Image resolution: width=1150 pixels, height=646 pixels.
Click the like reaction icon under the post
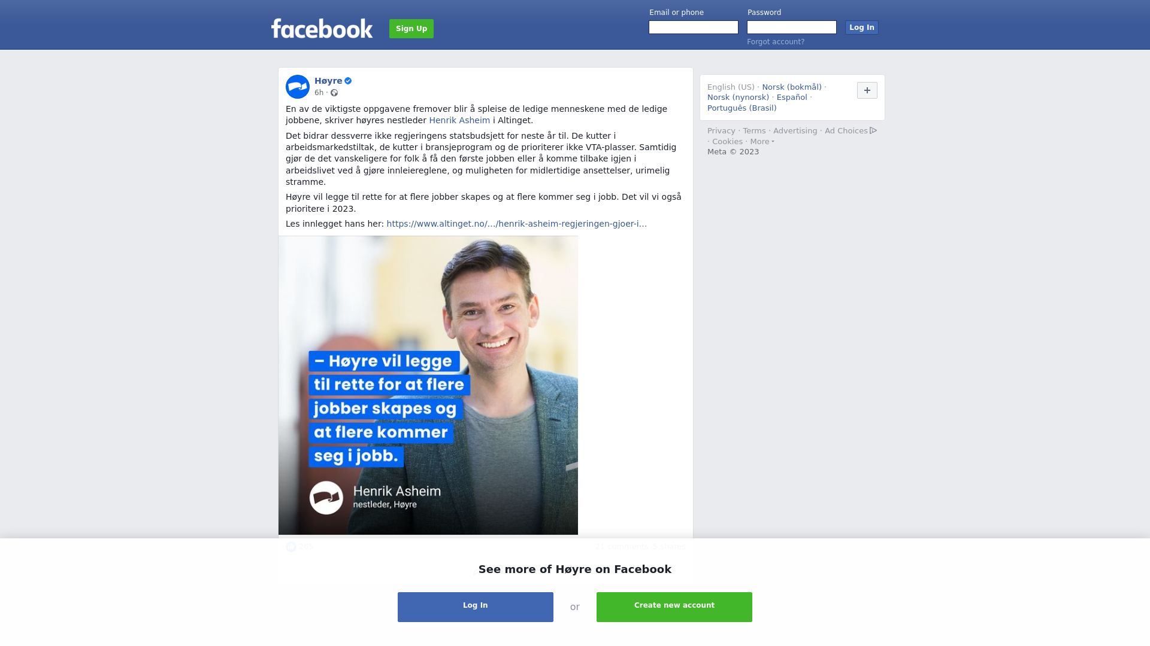click(291, 547)
